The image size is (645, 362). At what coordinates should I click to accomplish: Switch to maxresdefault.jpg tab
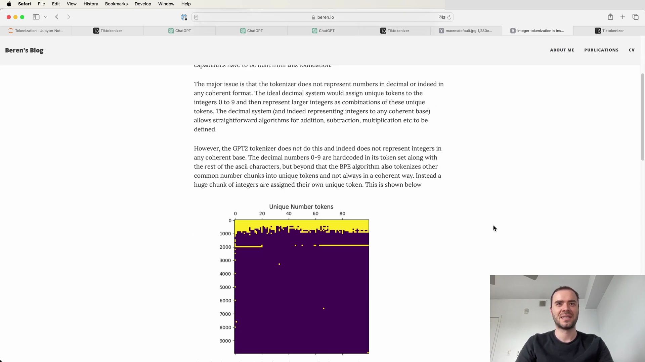[466, 31]
